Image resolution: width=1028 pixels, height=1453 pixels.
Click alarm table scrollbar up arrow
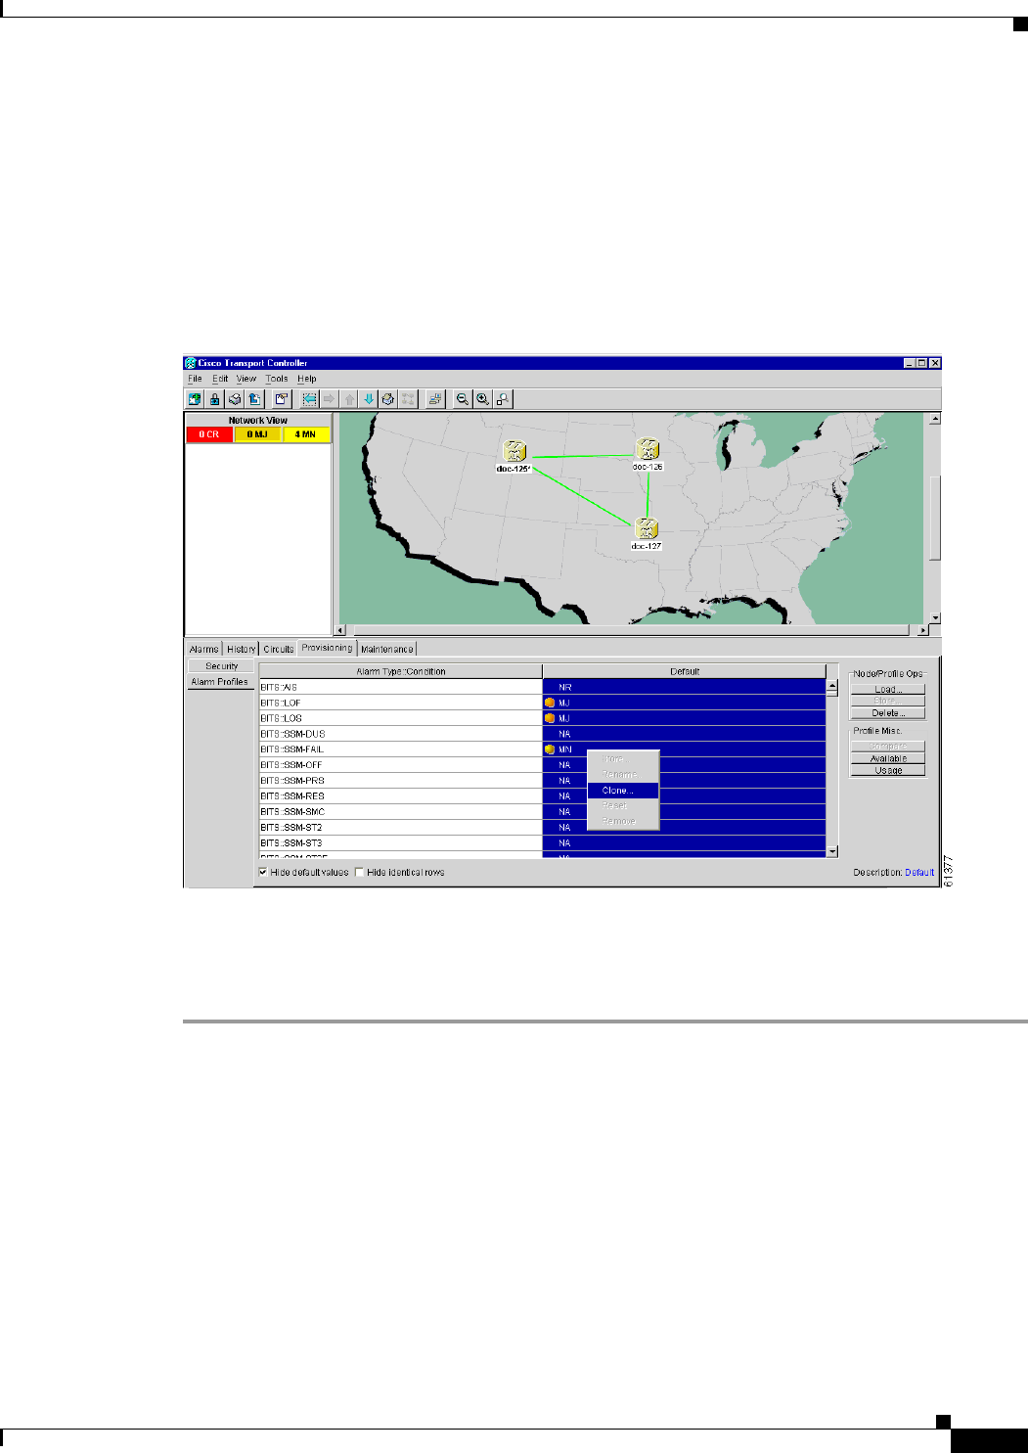pyautogui.click(x=832, y=686)
